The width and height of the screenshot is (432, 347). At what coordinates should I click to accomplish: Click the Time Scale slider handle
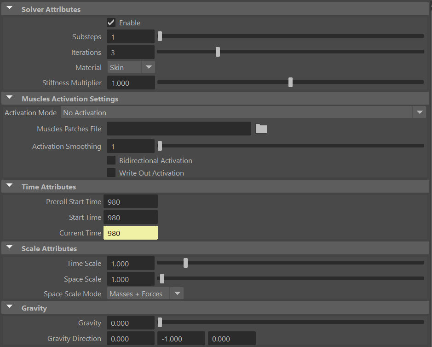coord(185,262)
